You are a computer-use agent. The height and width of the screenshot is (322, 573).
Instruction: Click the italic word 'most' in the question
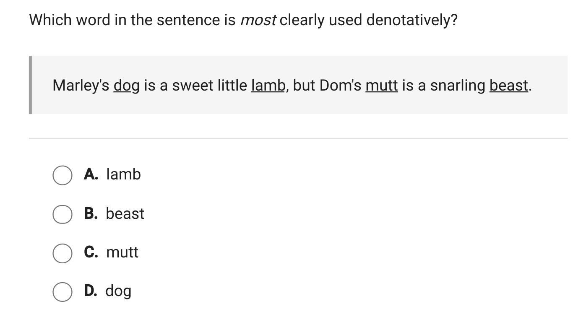tap(258, 20)
